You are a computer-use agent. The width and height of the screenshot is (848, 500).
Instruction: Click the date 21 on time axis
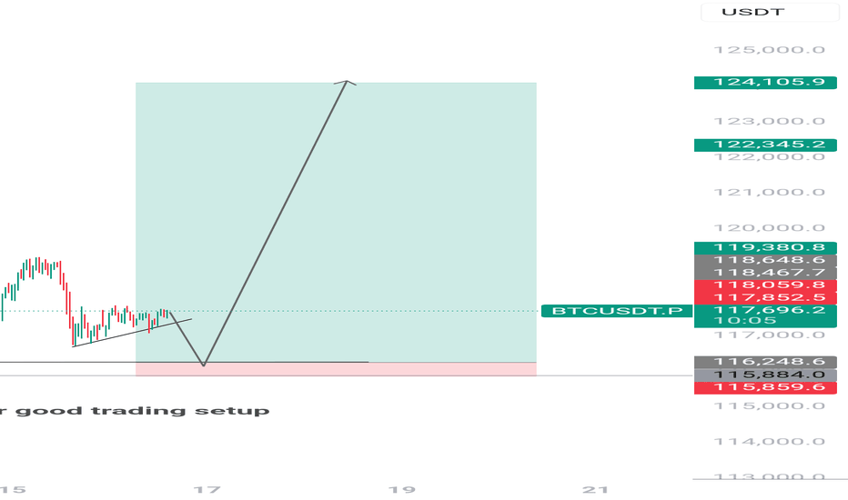[x=595, y=490]
